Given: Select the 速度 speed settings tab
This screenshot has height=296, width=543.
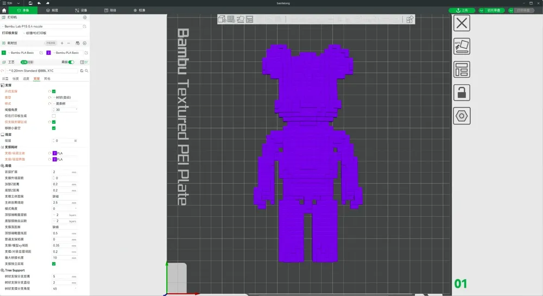Looking at the screenshot, I should pos(26,79).
